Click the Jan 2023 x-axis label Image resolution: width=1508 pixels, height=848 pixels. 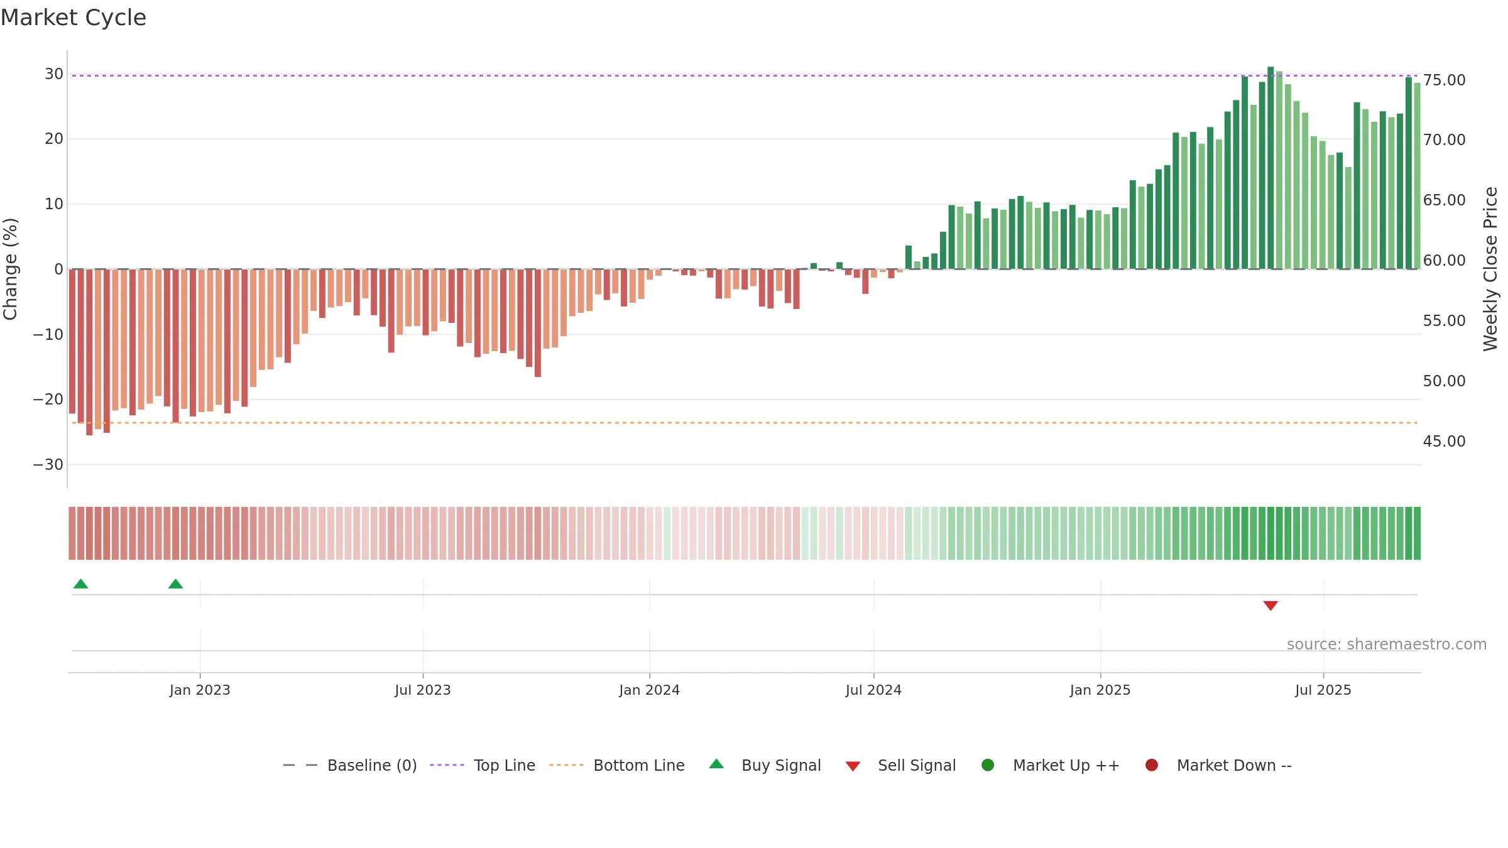tap(200, 690)
